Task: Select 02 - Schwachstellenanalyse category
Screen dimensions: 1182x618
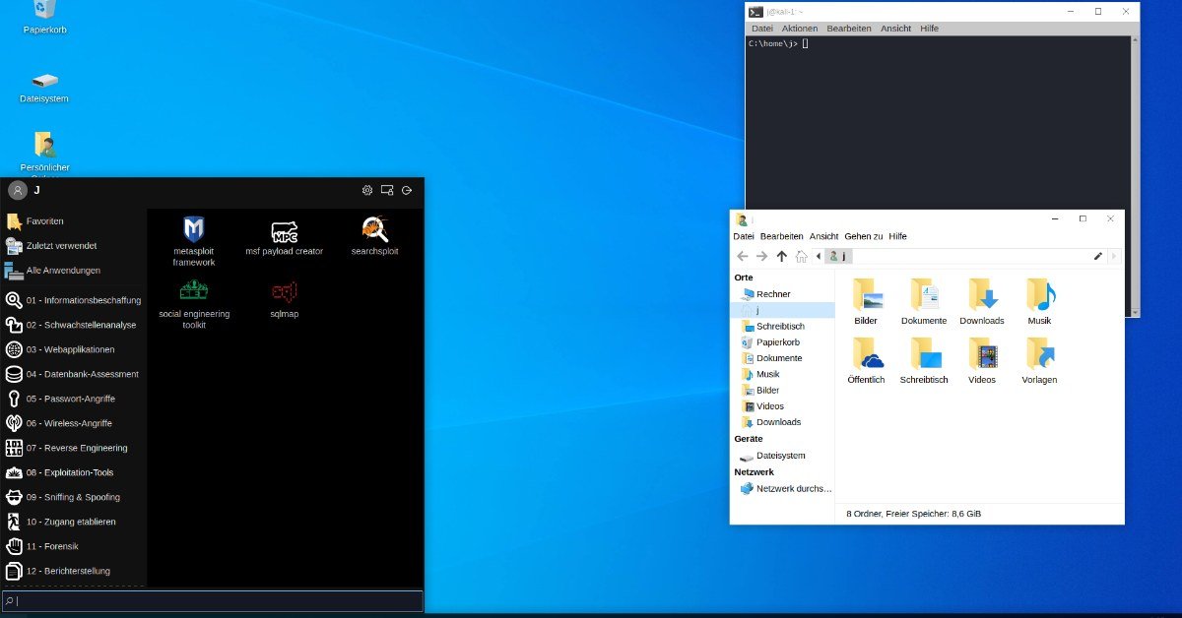Action: coord(74,325)
